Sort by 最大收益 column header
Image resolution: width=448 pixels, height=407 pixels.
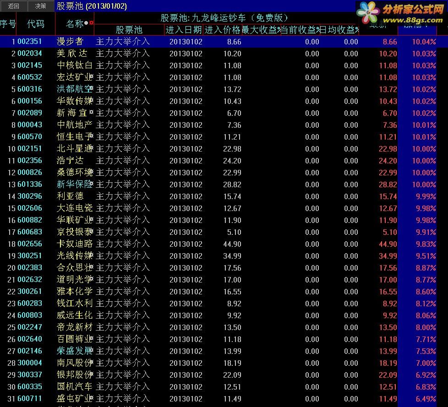pos(261,30)
